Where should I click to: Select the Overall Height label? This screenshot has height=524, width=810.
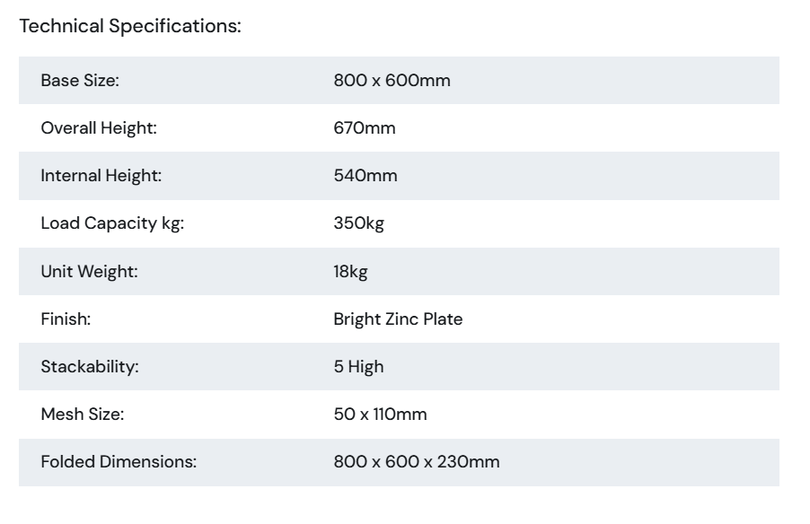[x=99, y=128]
